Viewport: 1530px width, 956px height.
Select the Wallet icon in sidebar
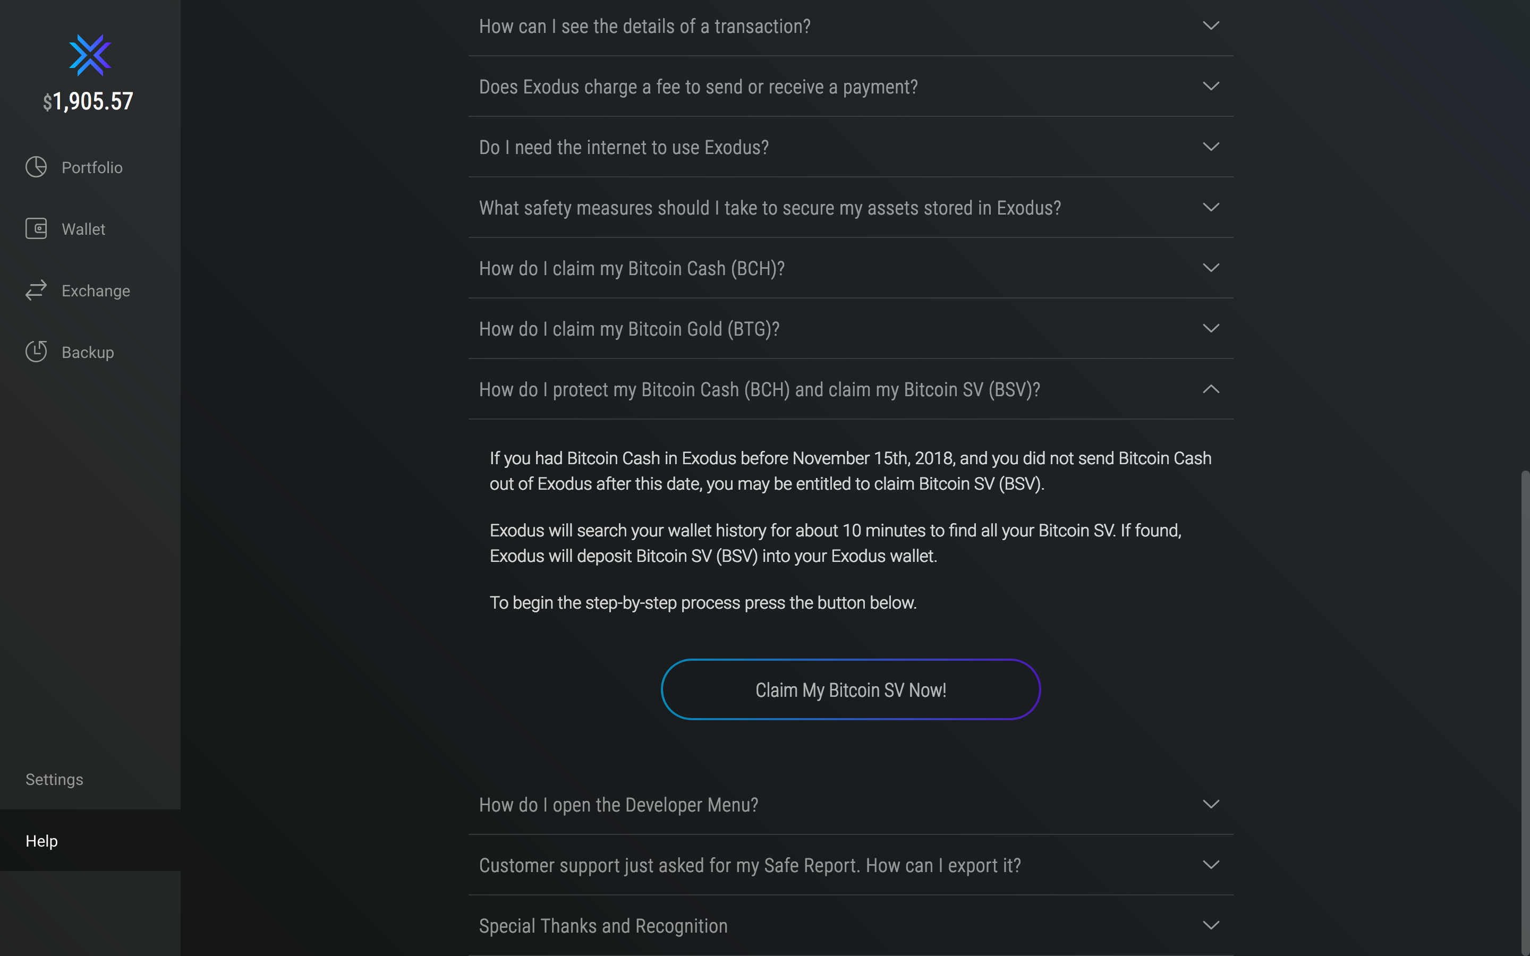point(36,228)
